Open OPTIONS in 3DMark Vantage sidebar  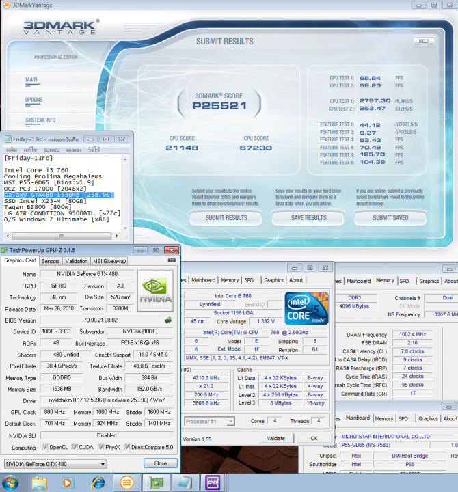point(33,100)
